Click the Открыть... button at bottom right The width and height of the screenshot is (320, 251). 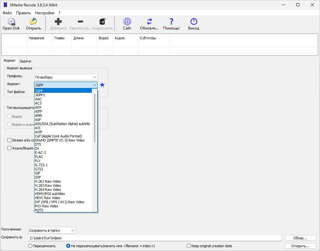pos(300,246)
